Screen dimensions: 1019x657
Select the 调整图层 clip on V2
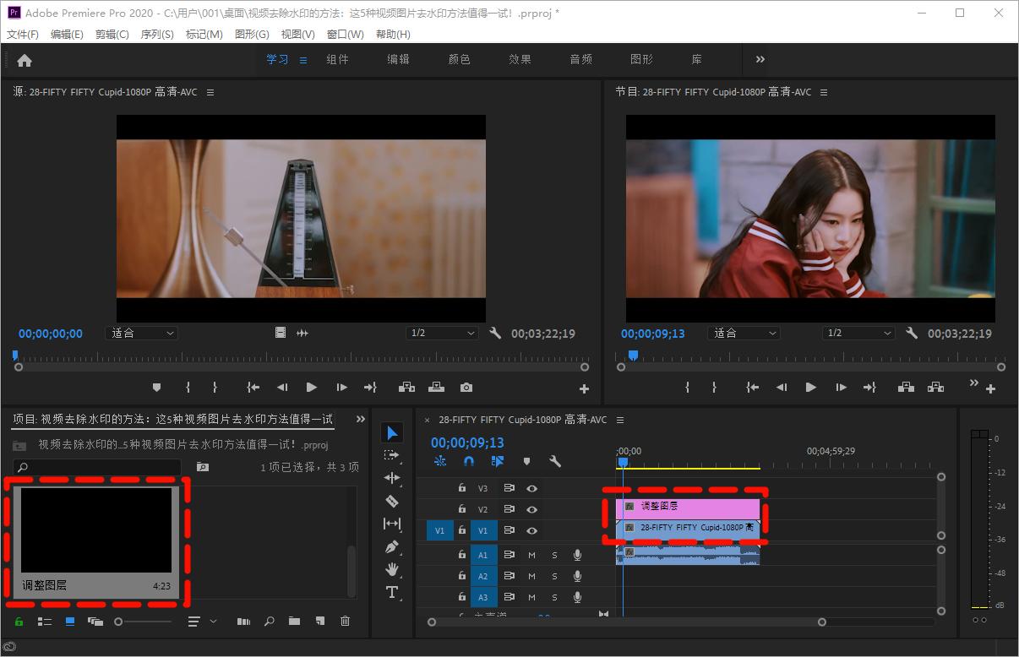693,507
